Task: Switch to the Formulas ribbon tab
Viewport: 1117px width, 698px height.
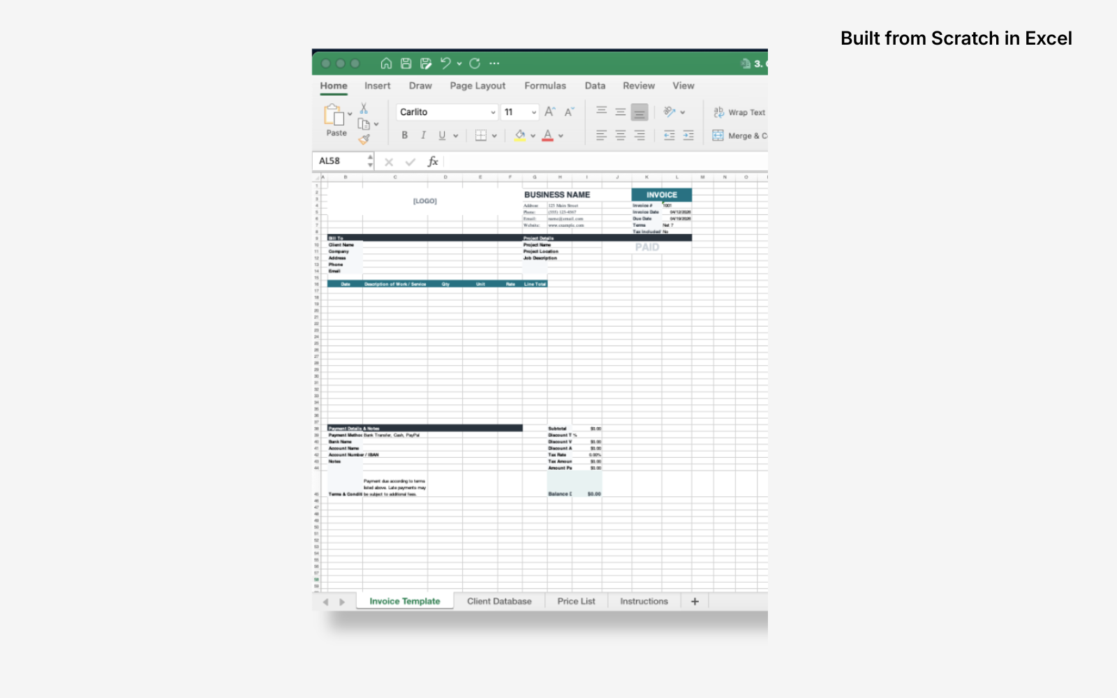Action: pyautogui.click(x=545, y=85)
